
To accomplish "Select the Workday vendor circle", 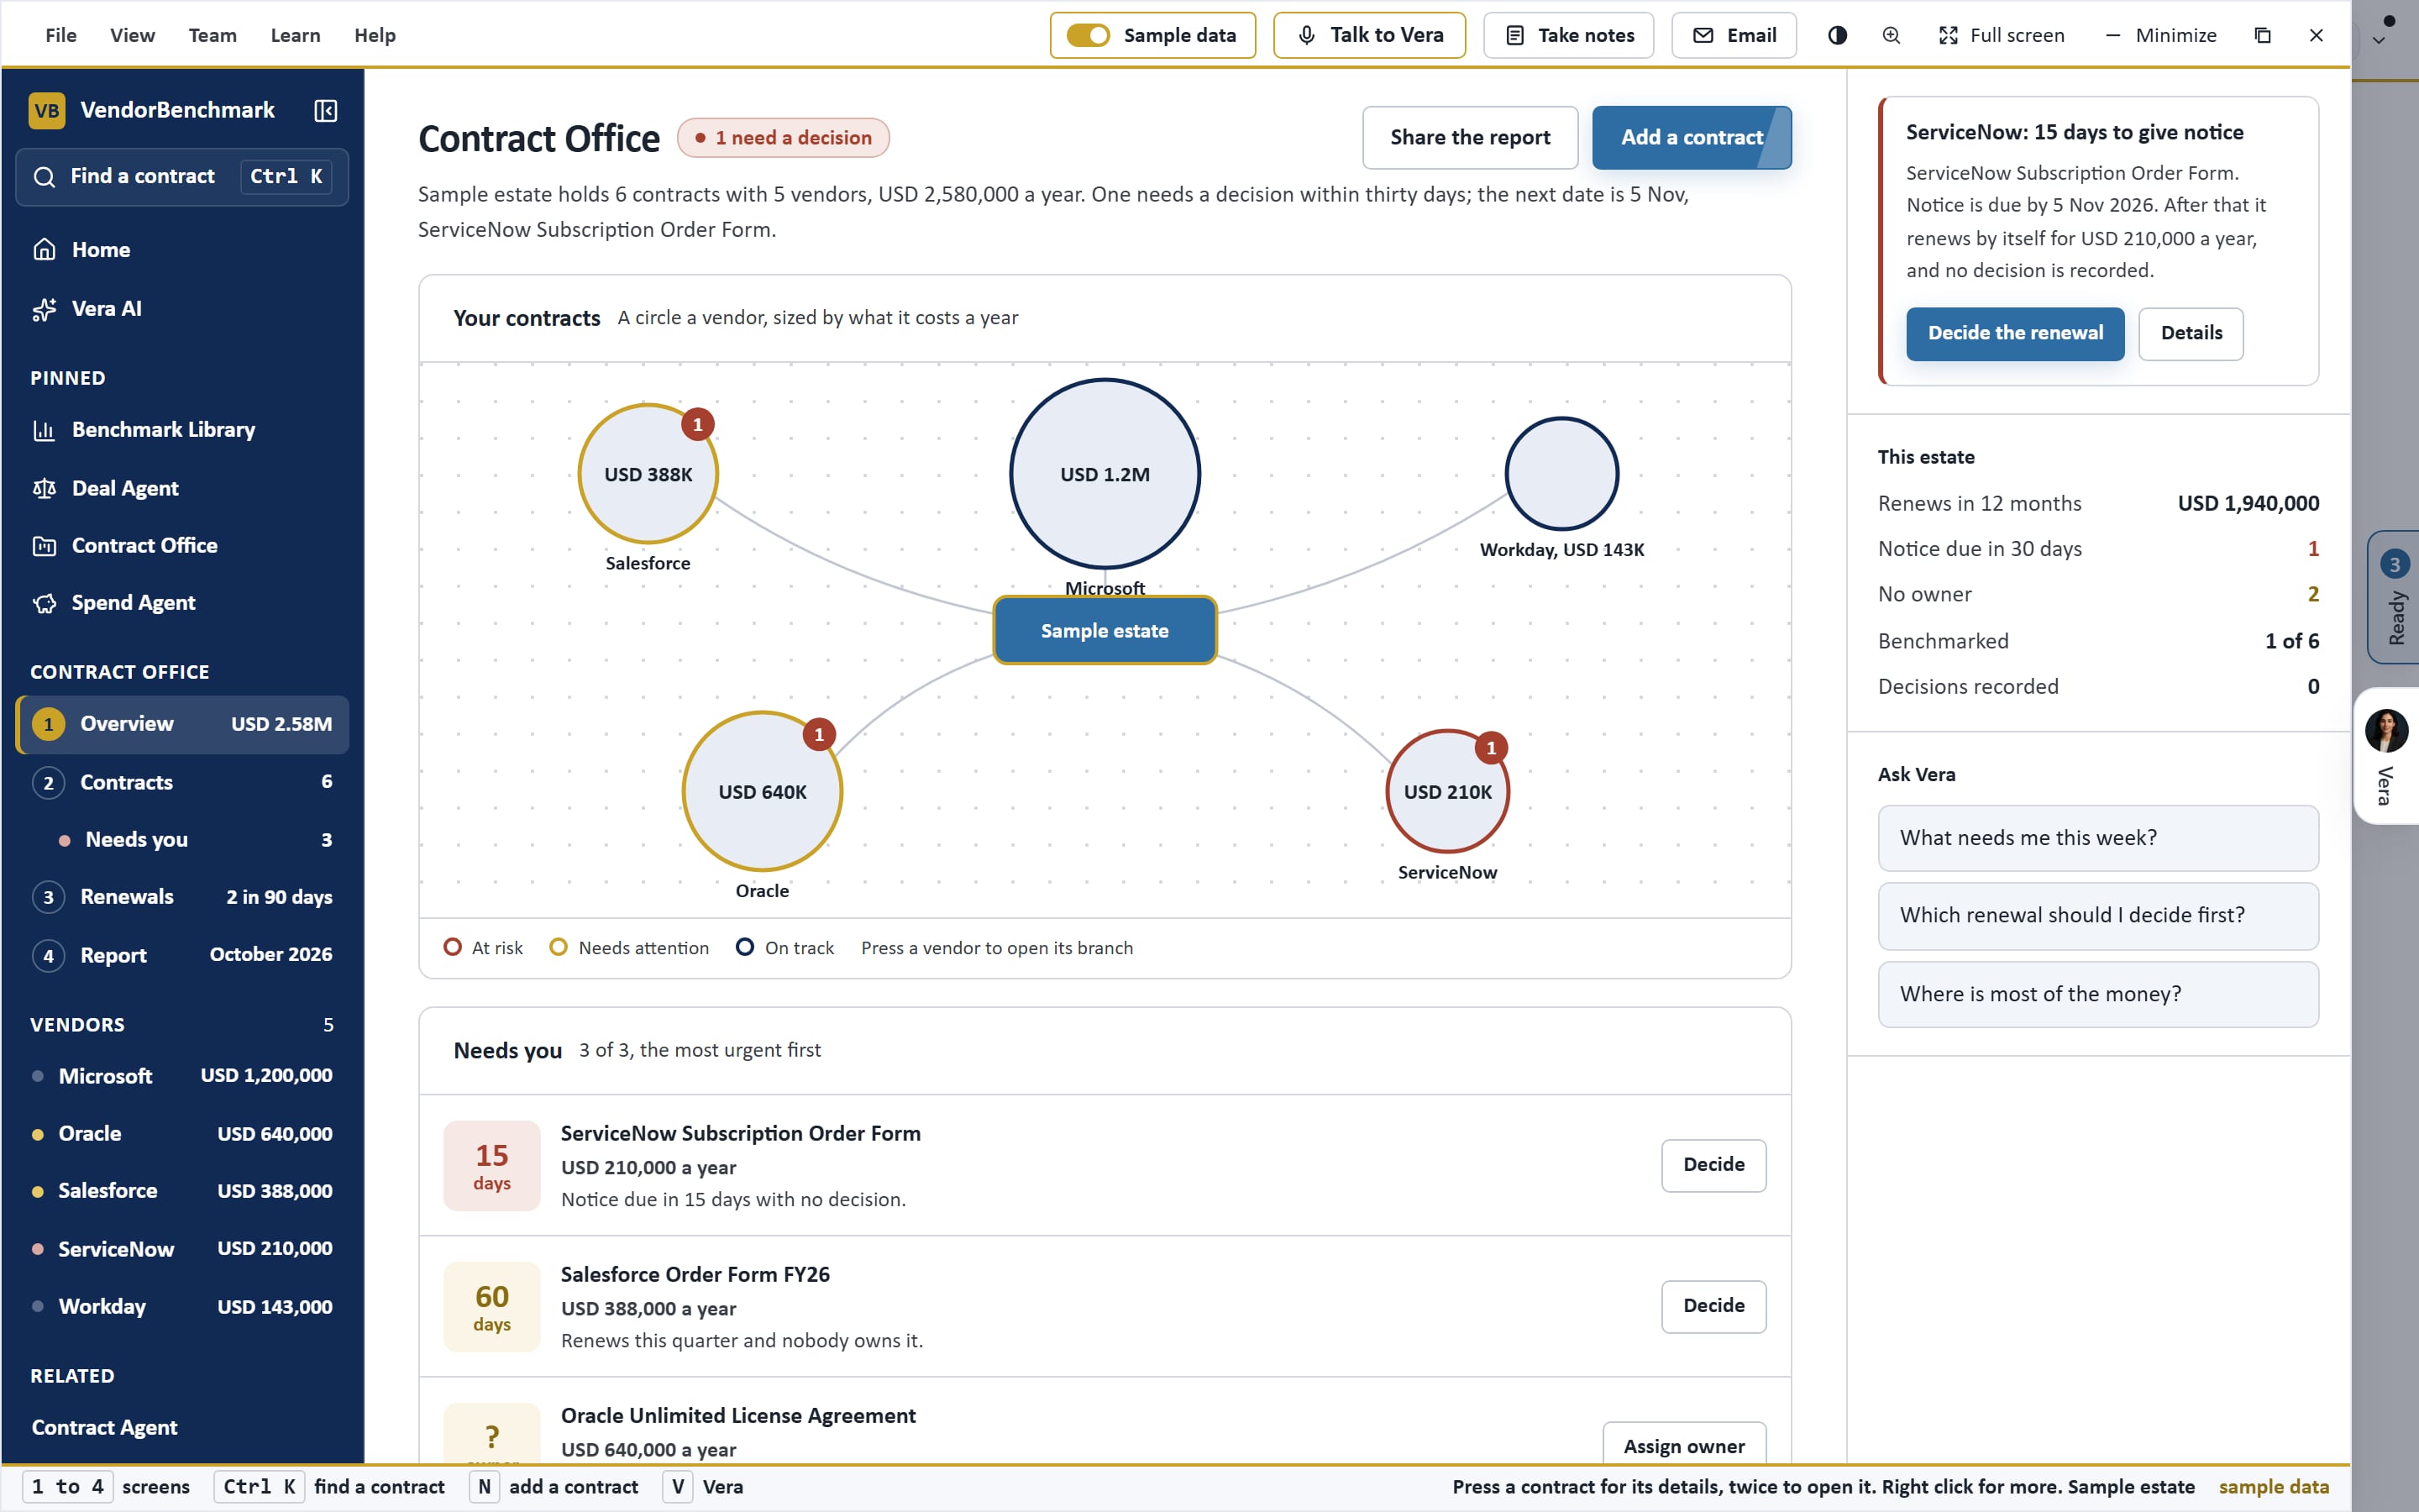I will [x=1561, y=474].
